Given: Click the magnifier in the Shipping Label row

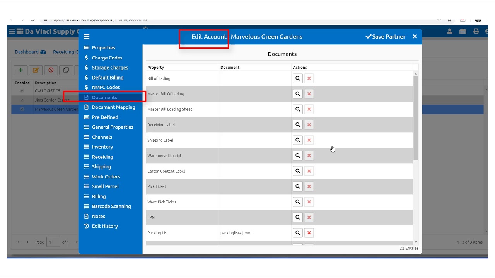Looking at the screenshot, I should tap(298, 140).
